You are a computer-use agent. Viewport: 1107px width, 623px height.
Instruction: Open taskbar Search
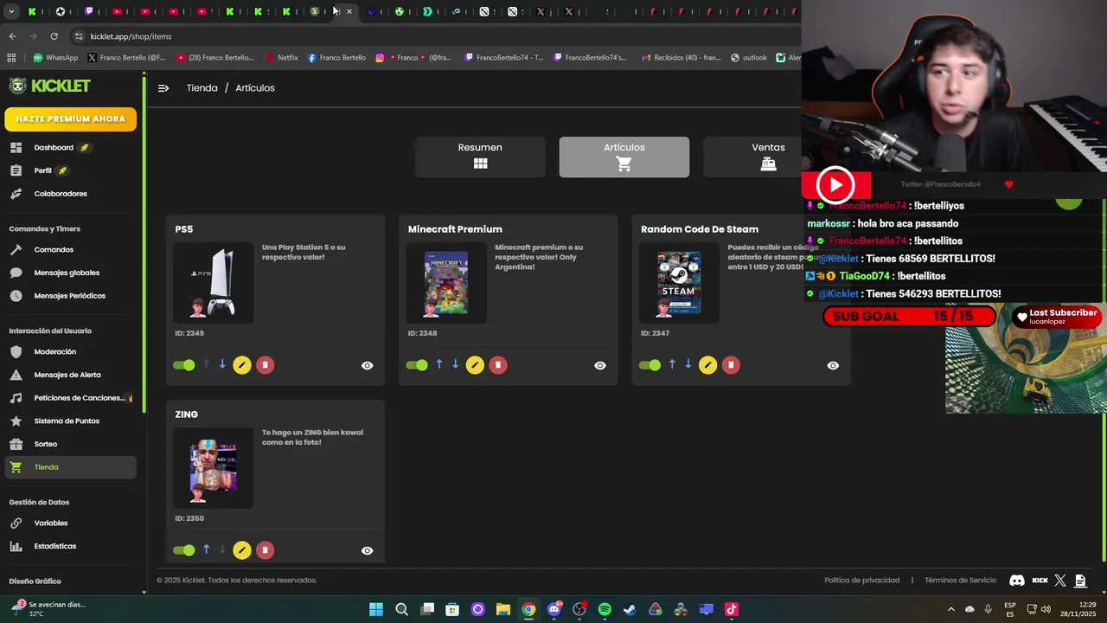pyautogui.click(x=401, y=609)
